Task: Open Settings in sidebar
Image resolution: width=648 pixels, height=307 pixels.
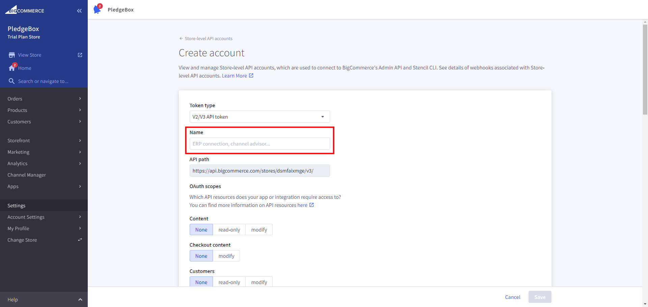Action: [44, 206]
